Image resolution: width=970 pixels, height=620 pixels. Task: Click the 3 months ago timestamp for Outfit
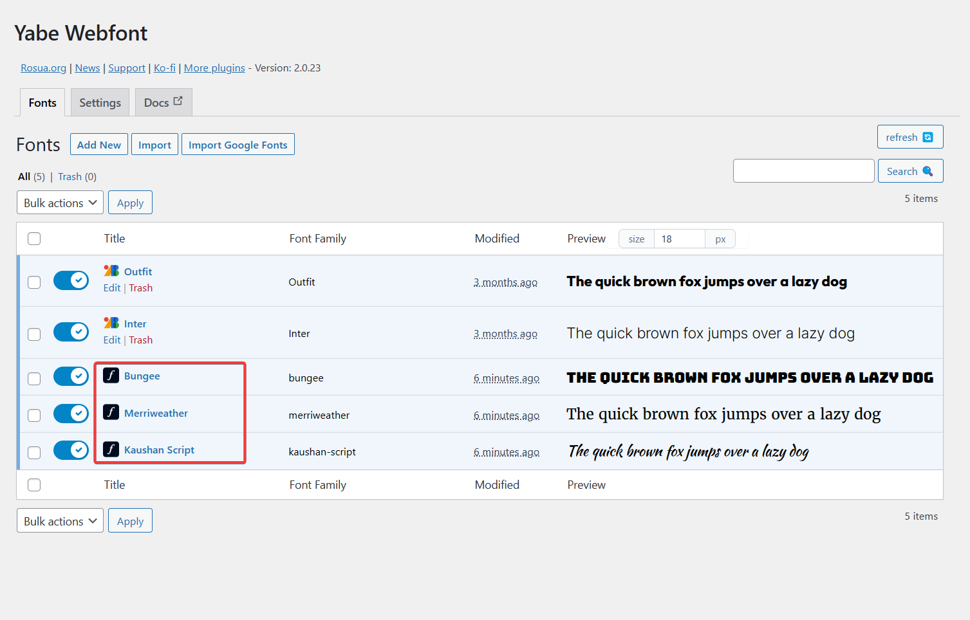(505, 282)
